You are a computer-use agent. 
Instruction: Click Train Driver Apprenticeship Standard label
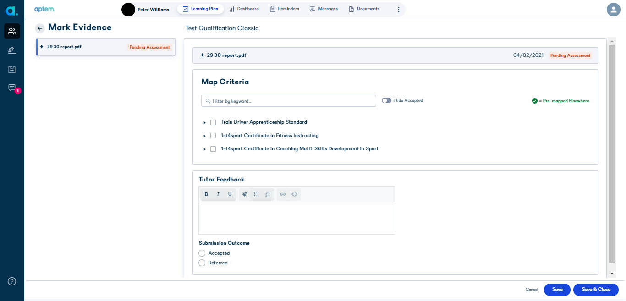coord(264,122)
